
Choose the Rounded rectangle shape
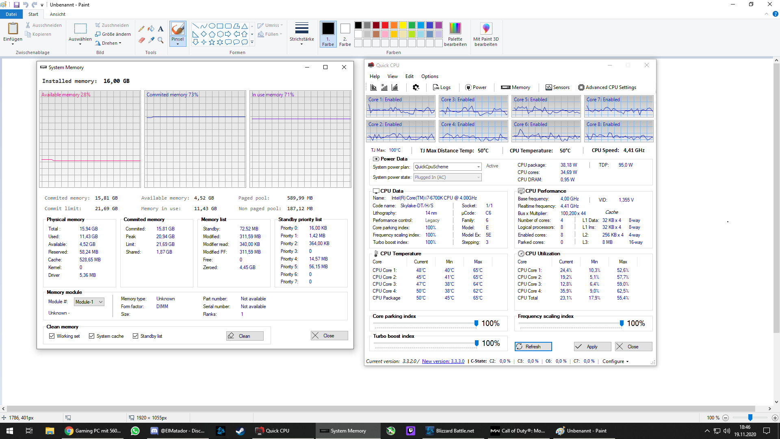click(x=228, y=26)
